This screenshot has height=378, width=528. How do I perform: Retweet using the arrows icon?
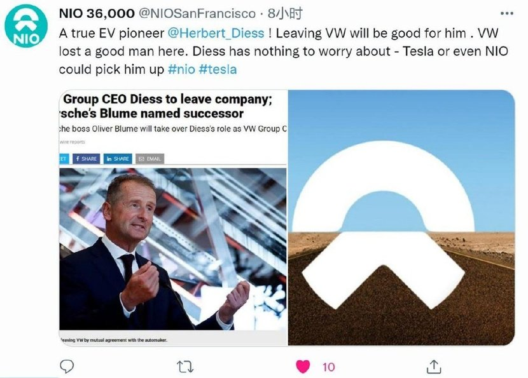tap(186, 367)
